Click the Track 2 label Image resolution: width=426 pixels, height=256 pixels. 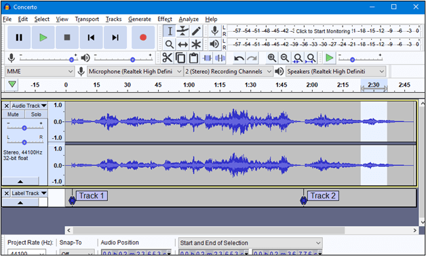[323, 196]
